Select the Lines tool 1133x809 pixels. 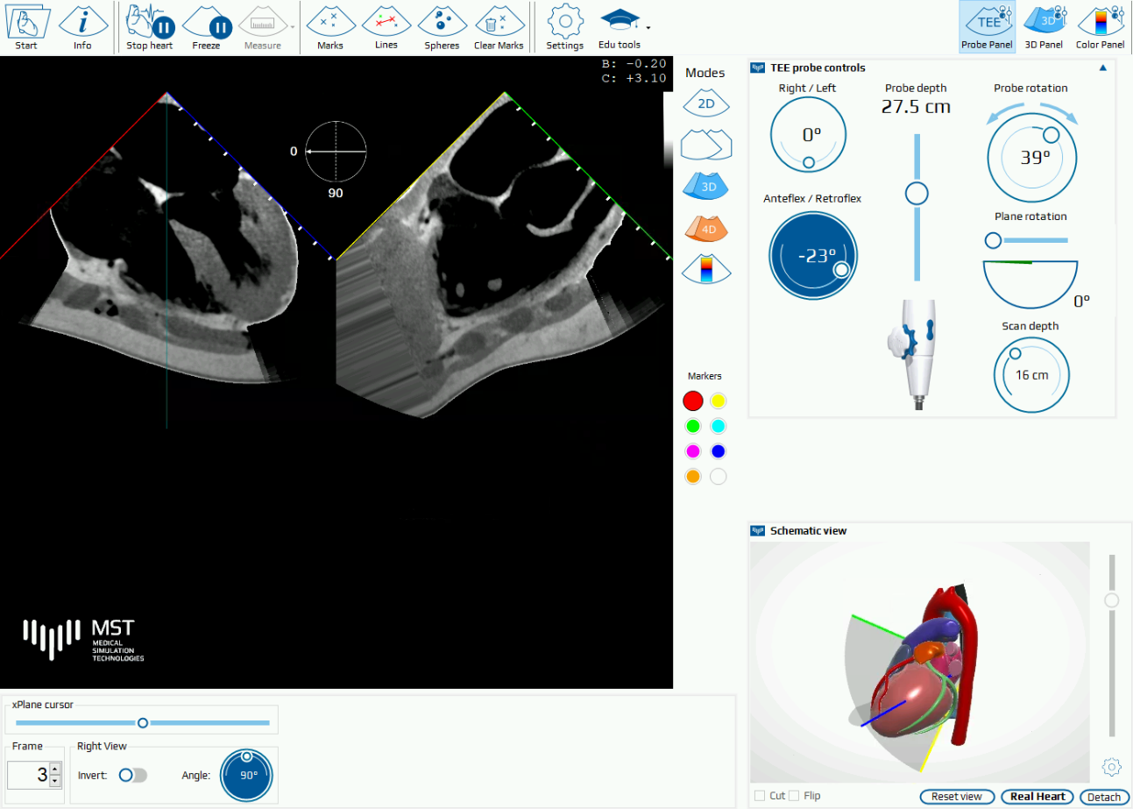386,26
